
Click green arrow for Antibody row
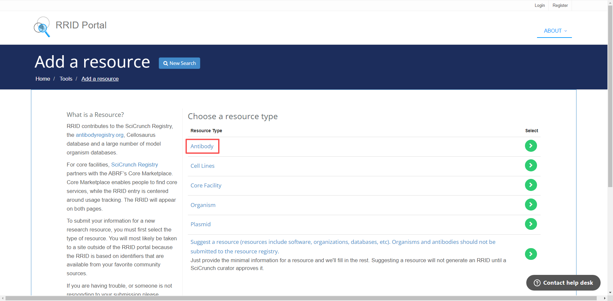click(531, 146)
